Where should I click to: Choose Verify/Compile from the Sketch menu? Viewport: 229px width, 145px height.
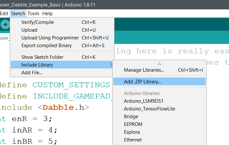pos(62,22)
